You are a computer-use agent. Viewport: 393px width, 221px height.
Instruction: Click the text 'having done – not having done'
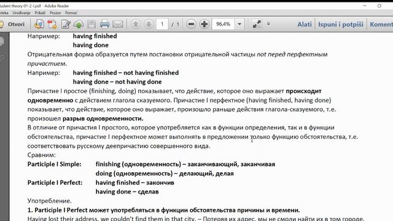point(117,82)
